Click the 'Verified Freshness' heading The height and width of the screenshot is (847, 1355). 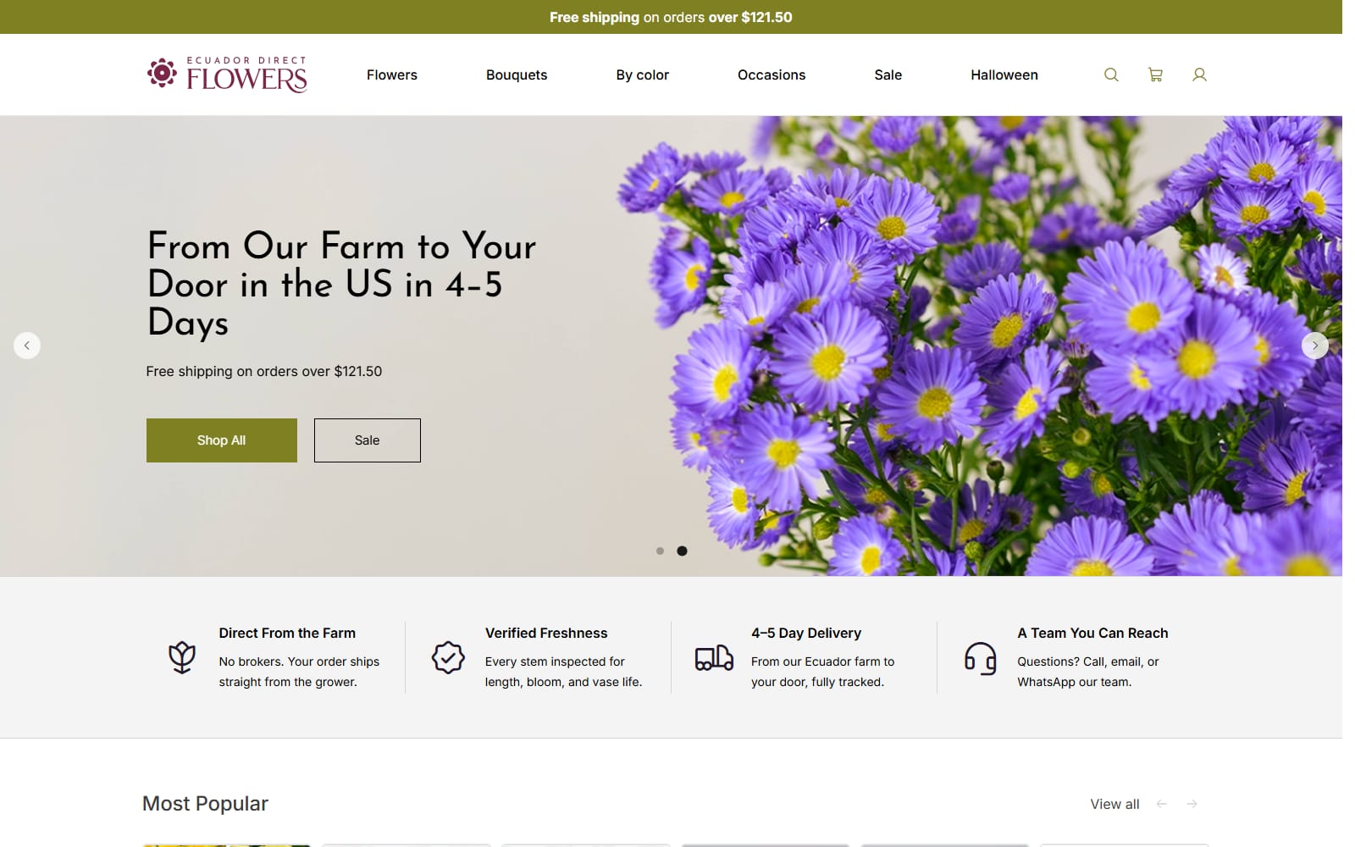(x=546, y=633)
